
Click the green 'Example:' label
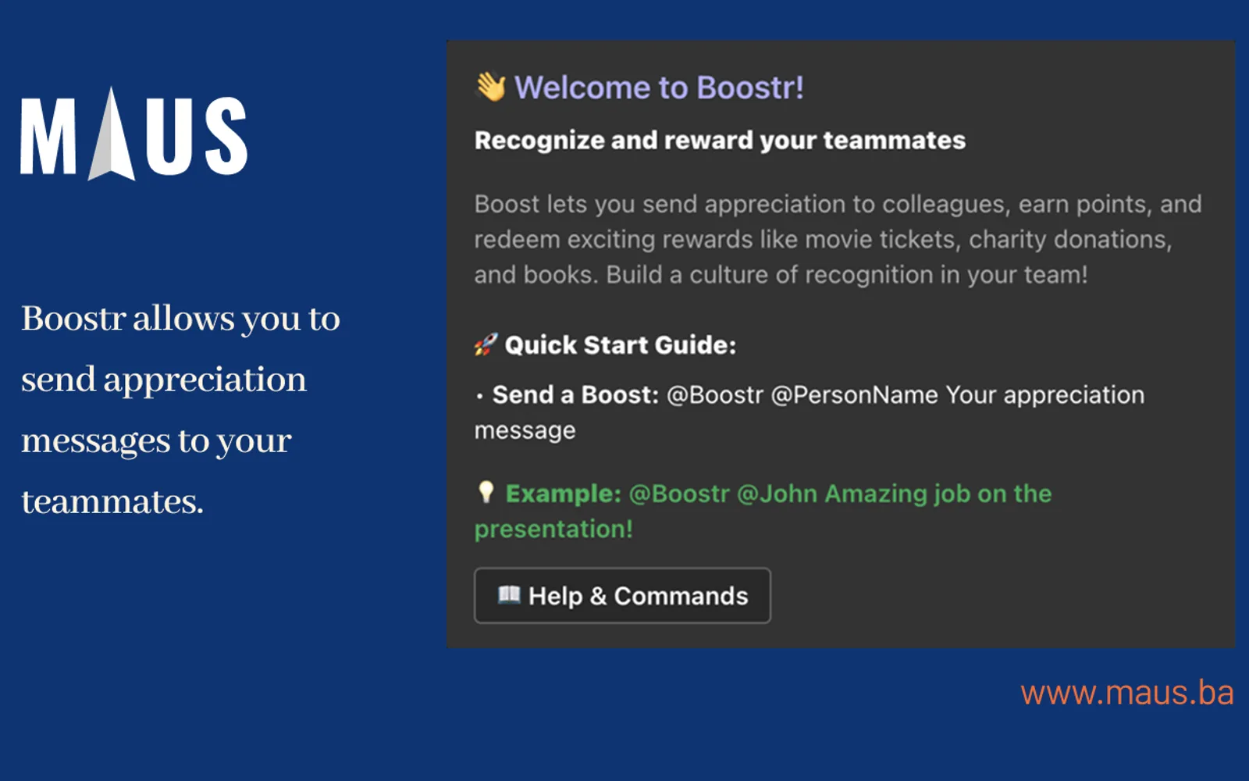(x=563, y=494)
